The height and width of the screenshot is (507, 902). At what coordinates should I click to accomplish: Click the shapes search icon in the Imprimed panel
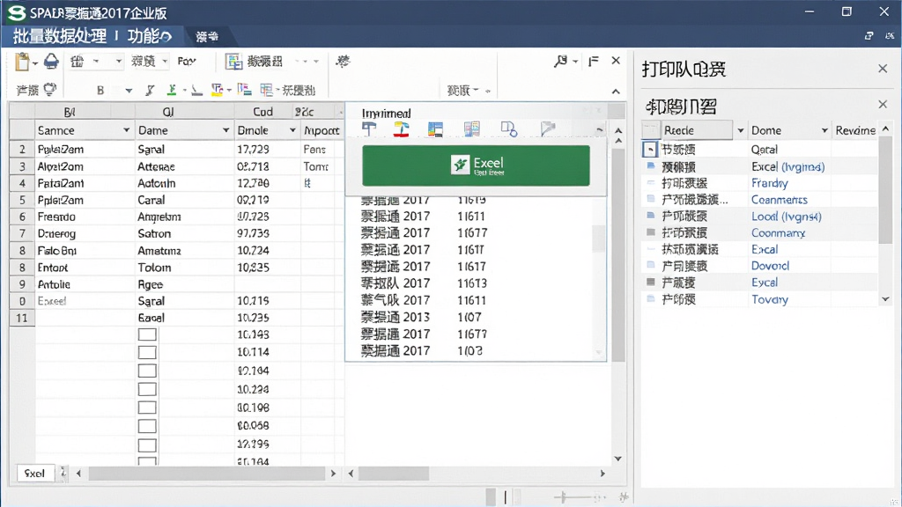(509, 129)
